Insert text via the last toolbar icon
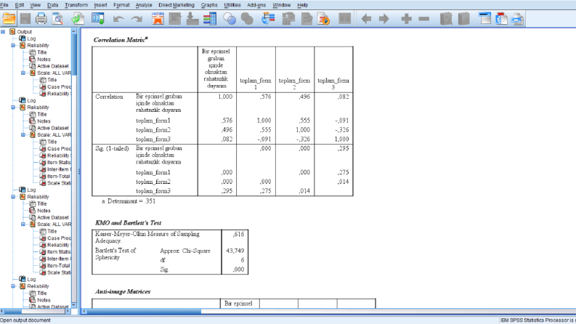This screenshot has width=576, height=324. (518, 19)
